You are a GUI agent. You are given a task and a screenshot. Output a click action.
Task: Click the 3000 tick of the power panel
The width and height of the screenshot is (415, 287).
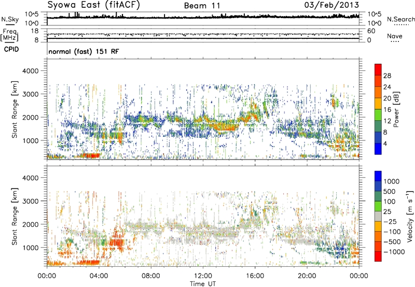pos(30,94)
